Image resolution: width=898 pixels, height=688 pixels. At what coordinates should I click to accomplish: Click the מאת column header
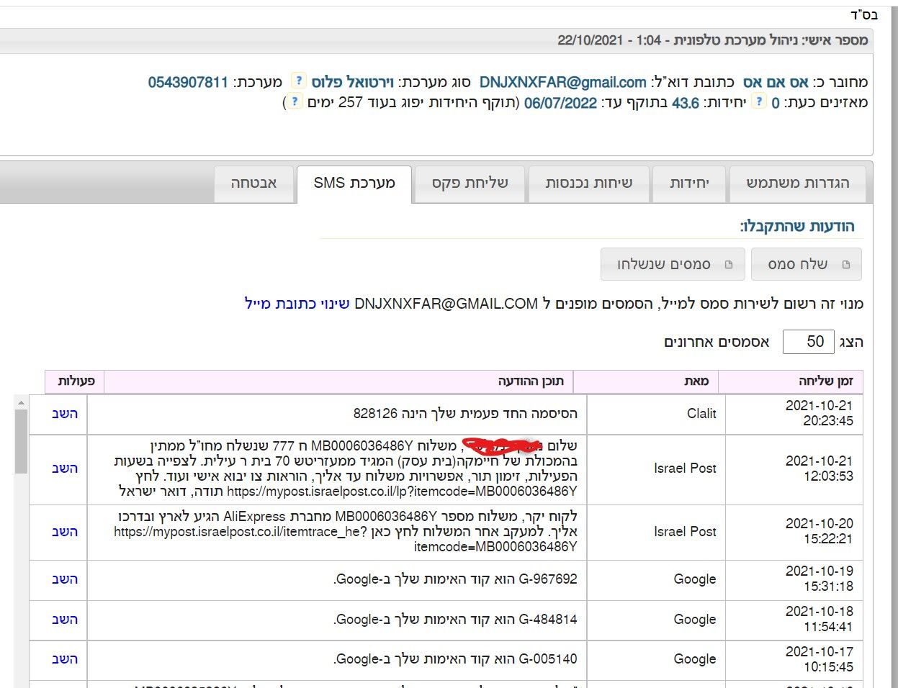click(646, 381)
